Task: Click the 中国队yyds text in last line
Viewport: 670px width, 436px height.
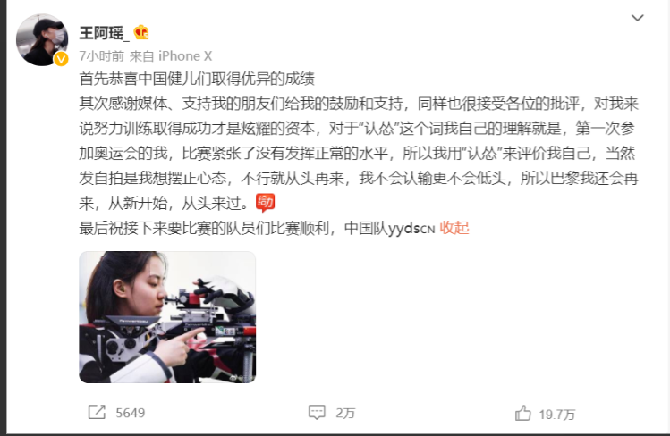Action: point(382,228)
